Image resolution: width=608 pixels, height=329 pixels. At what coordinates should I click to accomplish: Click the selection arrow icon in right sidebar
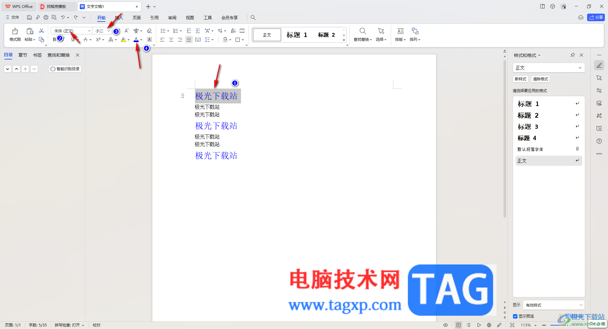pos(599,78)
